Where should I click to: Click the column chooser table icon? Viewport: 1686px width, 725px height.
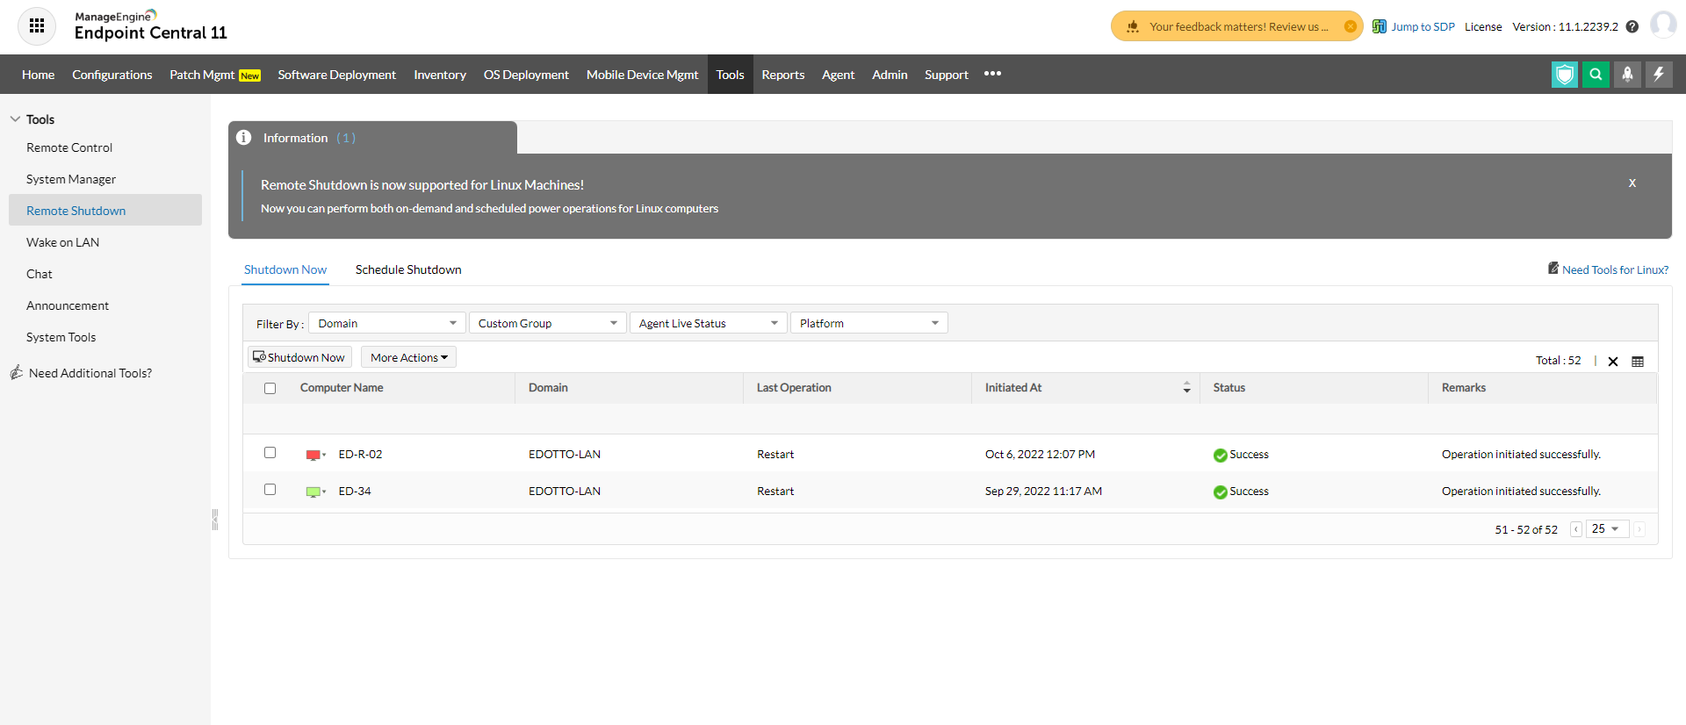(x=1638, y=362)
